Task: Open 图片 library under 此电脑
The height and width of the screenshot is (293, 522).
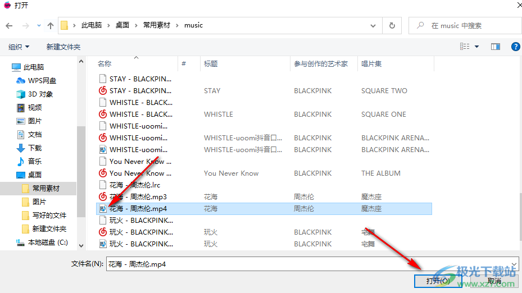Action: click(29, 121)
